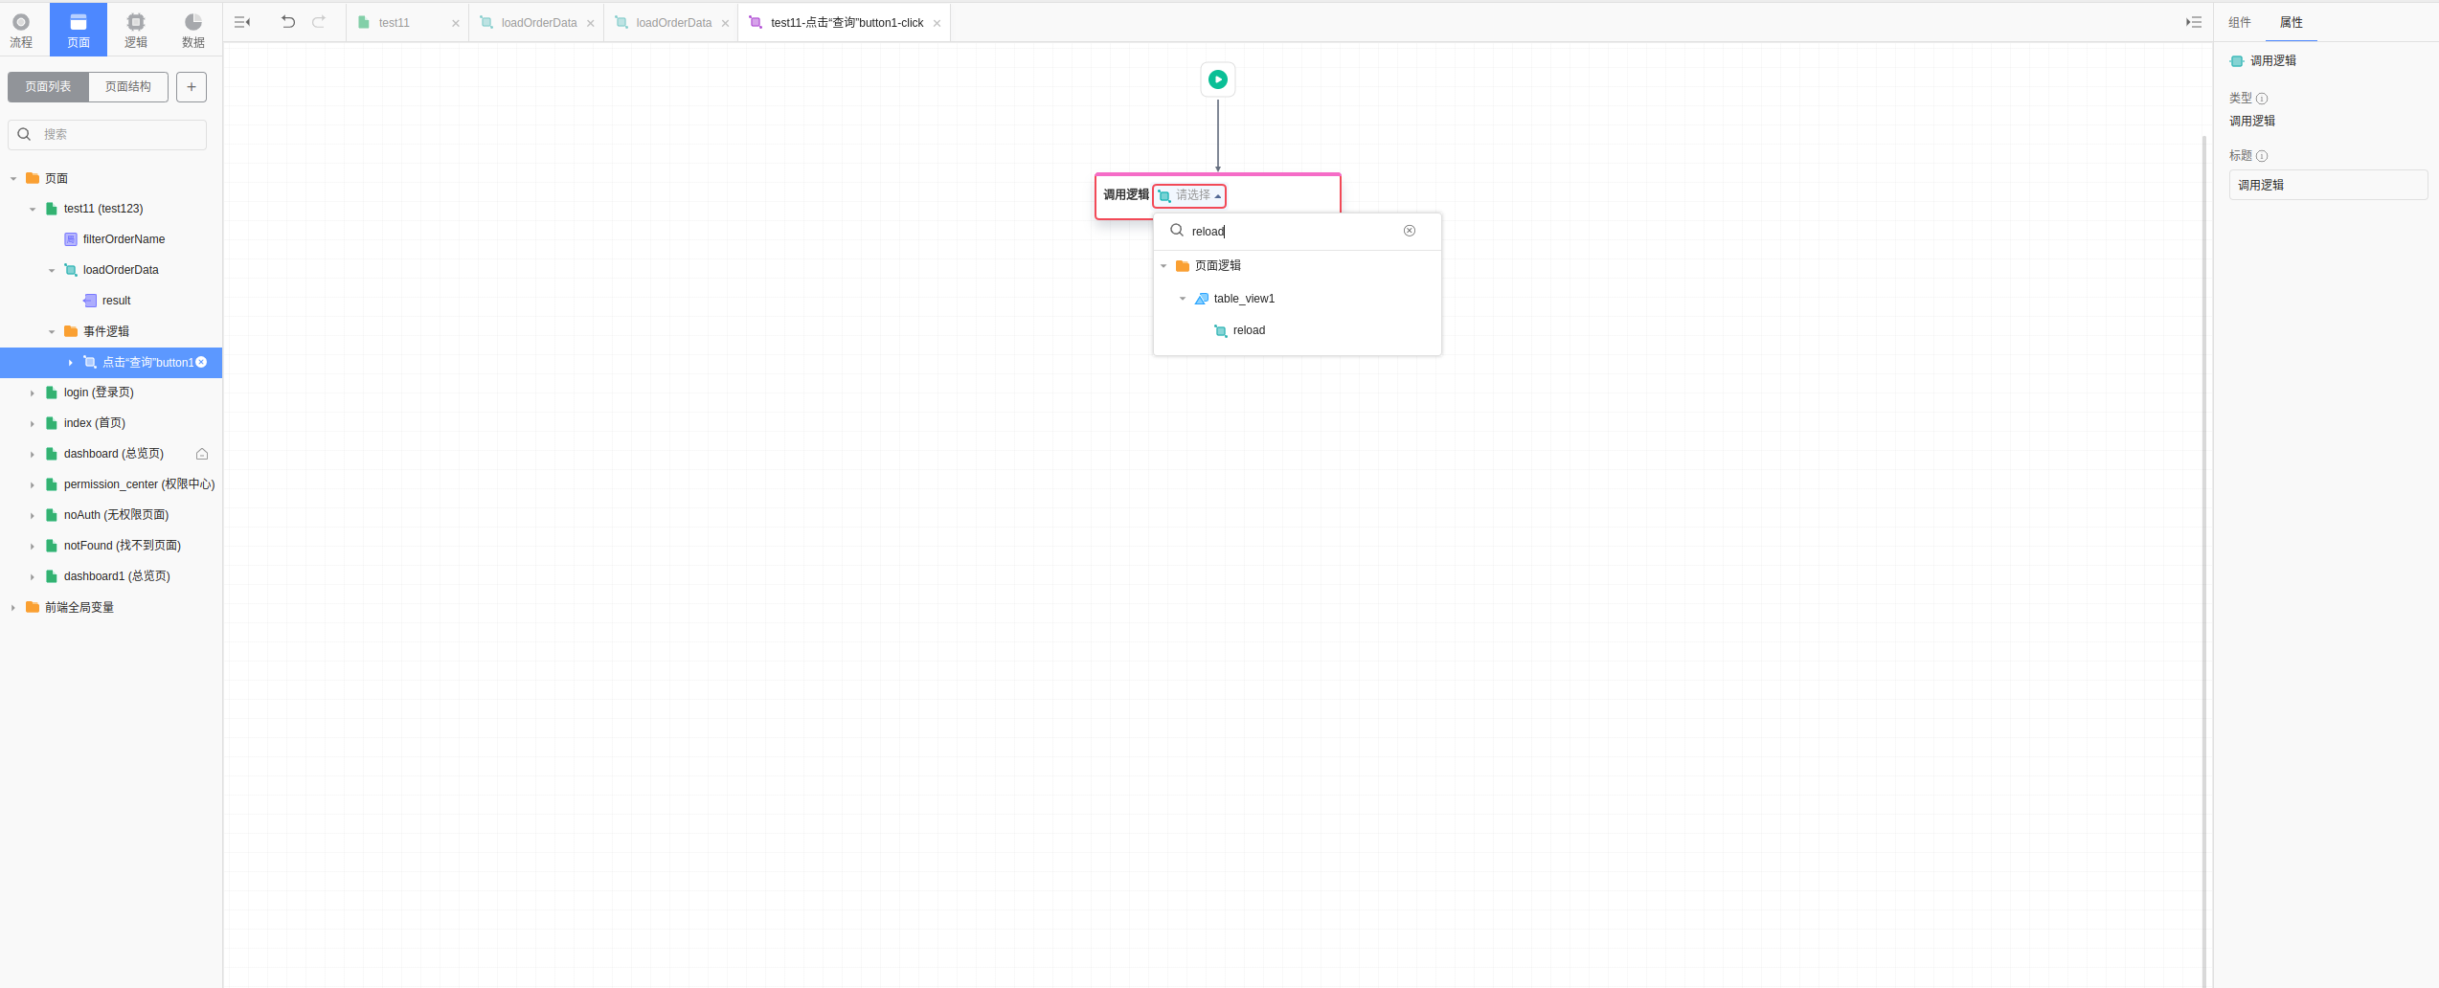
Task: Edit the 标题 field containing 调用逻辑
Action: click(x=2328, y=185)
